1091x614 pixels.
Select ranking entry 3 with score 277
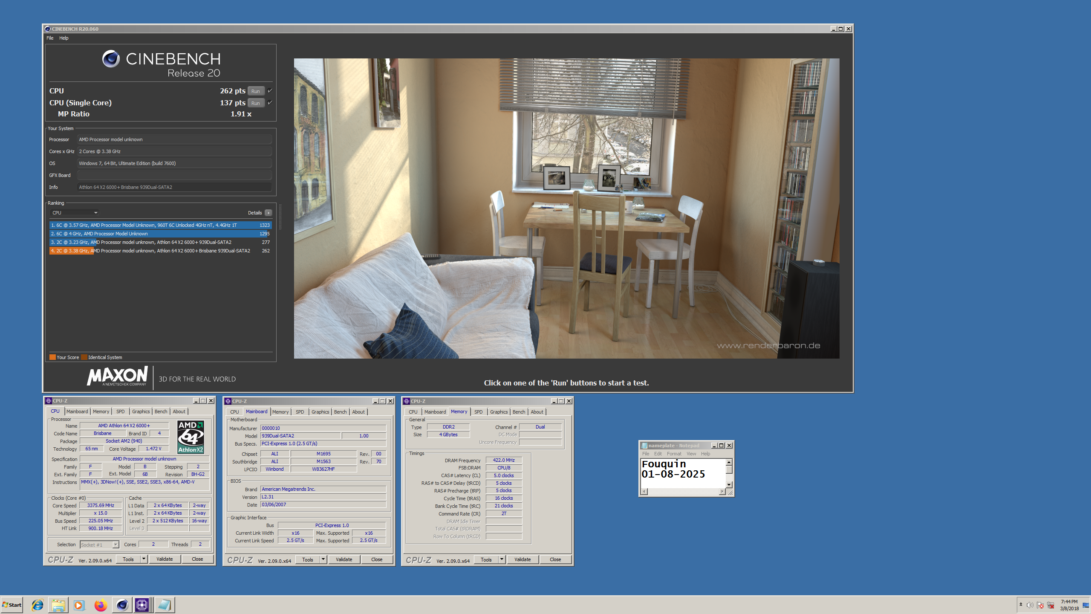tap(160, 242)
